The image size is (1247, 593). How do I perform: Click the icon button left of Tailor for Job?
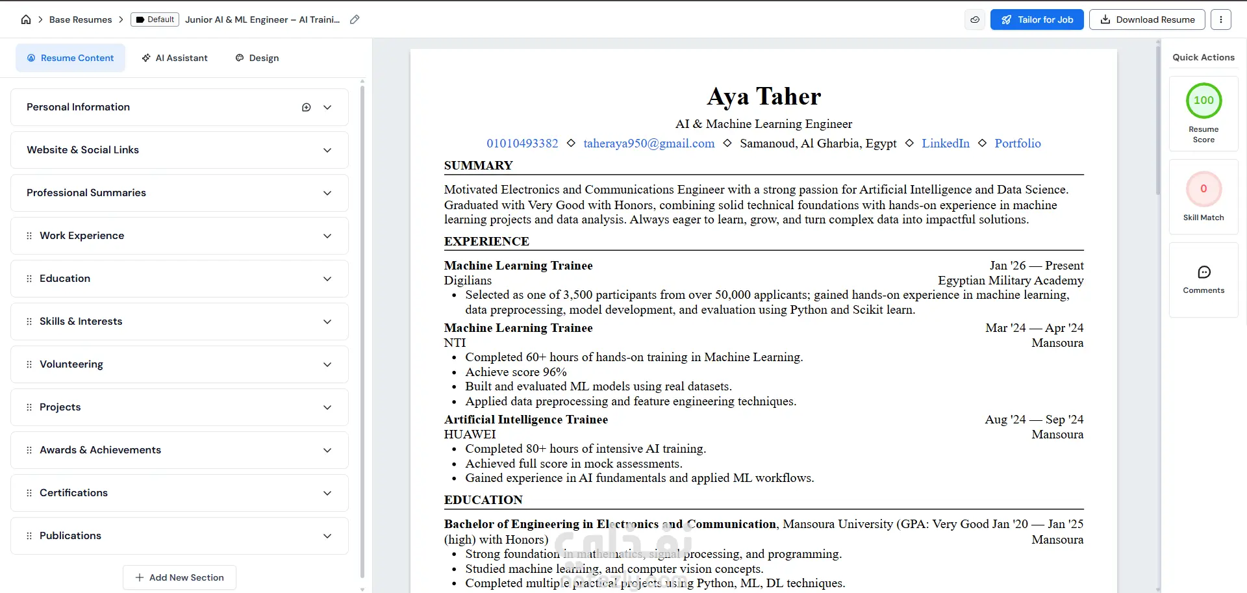point(975,19)
